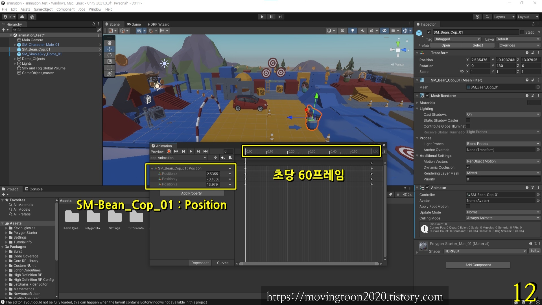The height and width of the screenshot is (305, 542).
Task: Click Add Component button
Action: click(478, 265)
